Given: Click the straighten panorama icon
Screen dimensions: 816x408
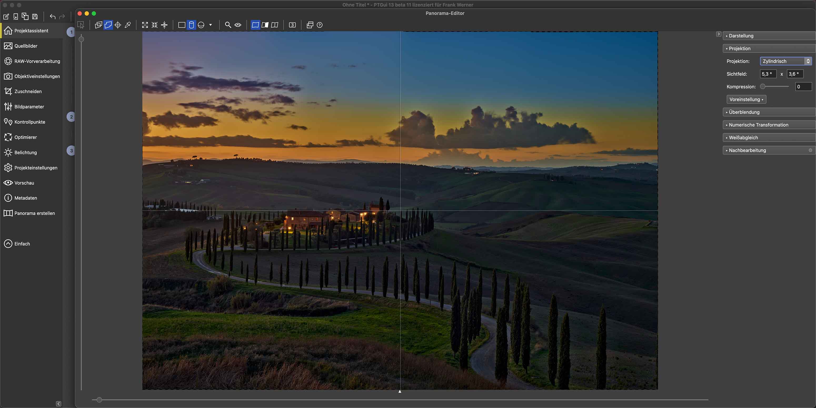Looking at the screenshot, I should pyautogui.click(x=165, y=25).
